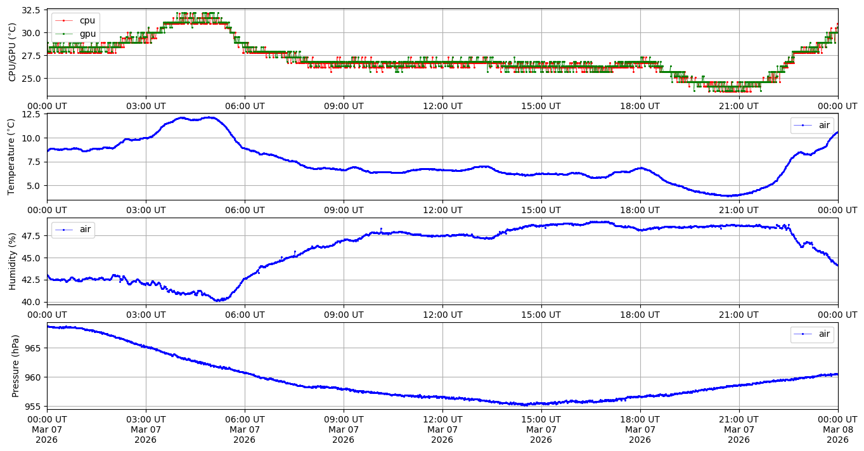Screen dimensions: 864x451
Task: Click the gpu legend label in top chart
Action: coord(87,34)
